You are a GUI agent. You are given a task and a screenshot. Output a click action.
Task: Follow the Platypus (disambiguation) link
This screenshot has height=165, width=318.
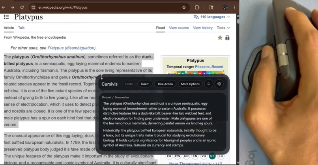click(x=71, y=48)
